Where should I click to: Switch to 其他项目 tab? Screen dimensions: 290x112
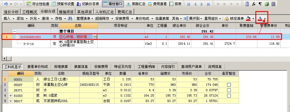click(84, 12)
